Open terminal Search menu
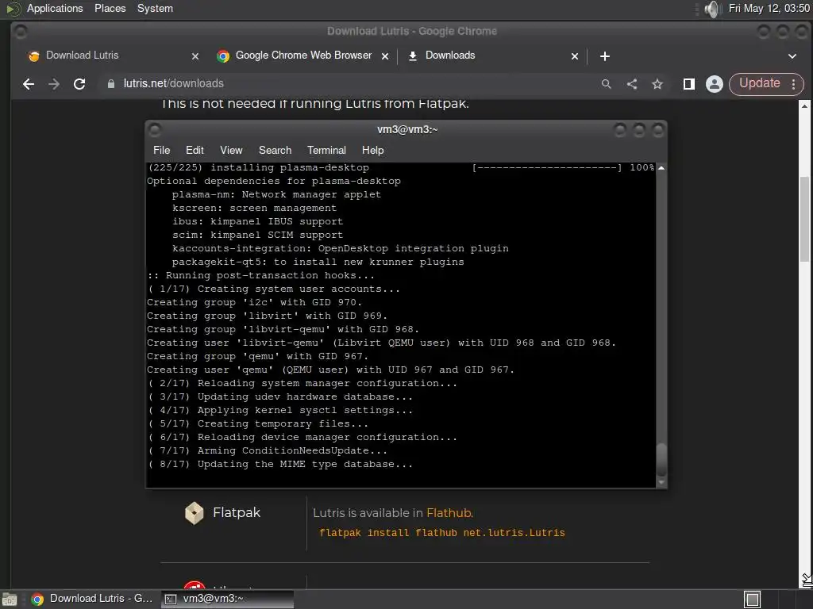Image resolution: width=813 pixels, height=609 pixels. click(x=275, y=150)
